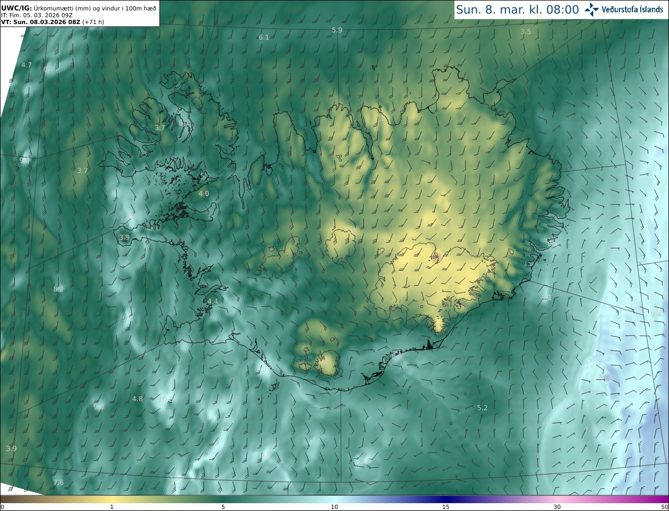669x511 pixels.
Task: Click the 4.7 value label on map
Action: 27,65
